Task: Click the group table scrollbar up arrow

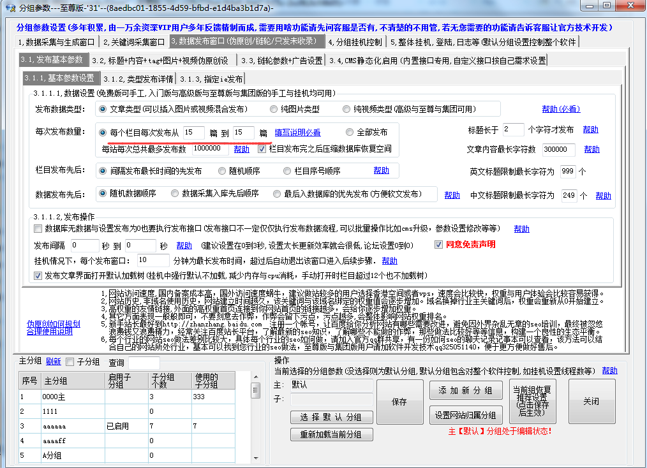Action: tap(256, 377)
